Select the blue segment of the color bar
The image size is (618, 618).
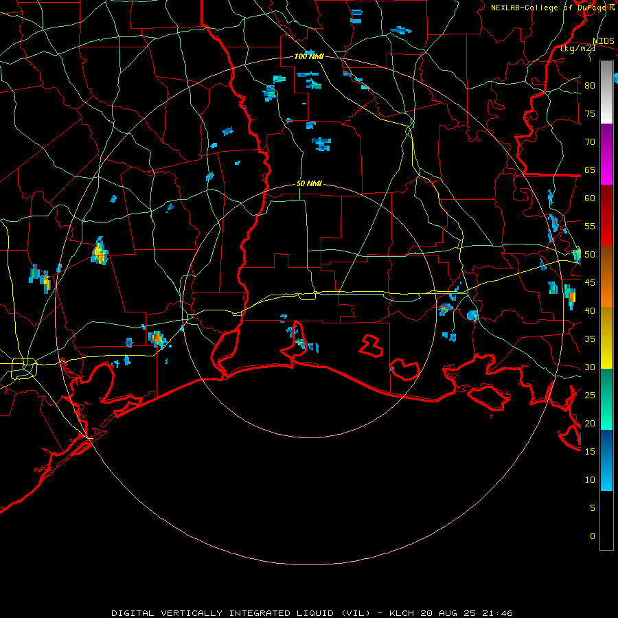606,460
